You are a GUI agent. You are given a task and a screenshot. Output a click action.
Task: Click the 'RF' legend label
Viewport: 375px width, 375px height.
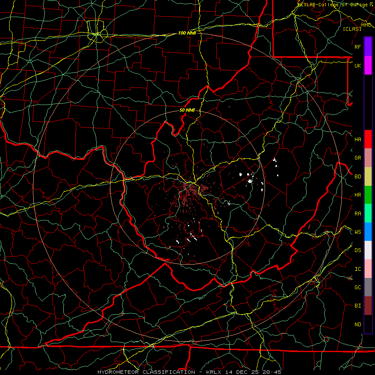(357, 47)
